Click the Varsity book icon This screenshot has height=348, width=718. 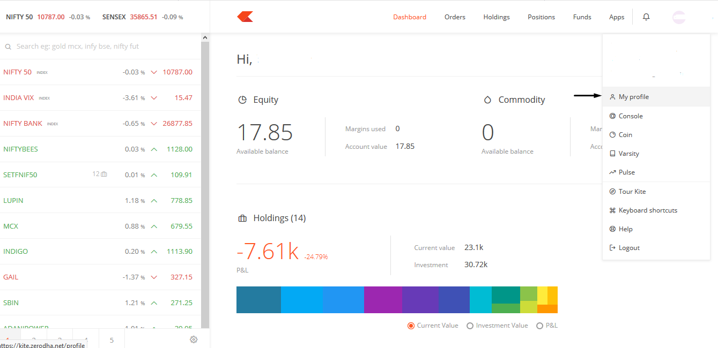(612, 153)
